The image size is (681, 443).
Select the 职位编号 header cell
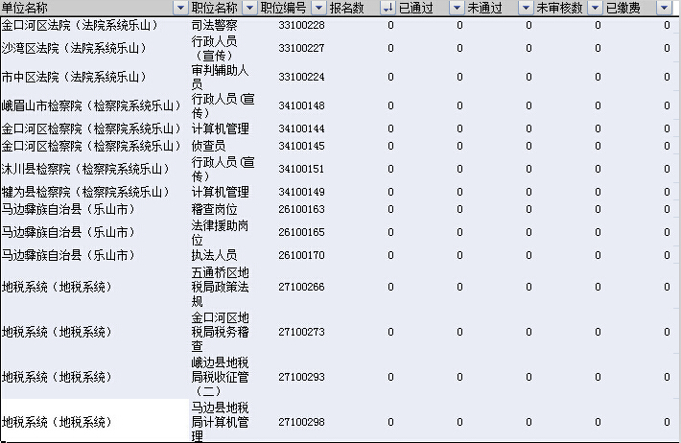click(284, 8)
